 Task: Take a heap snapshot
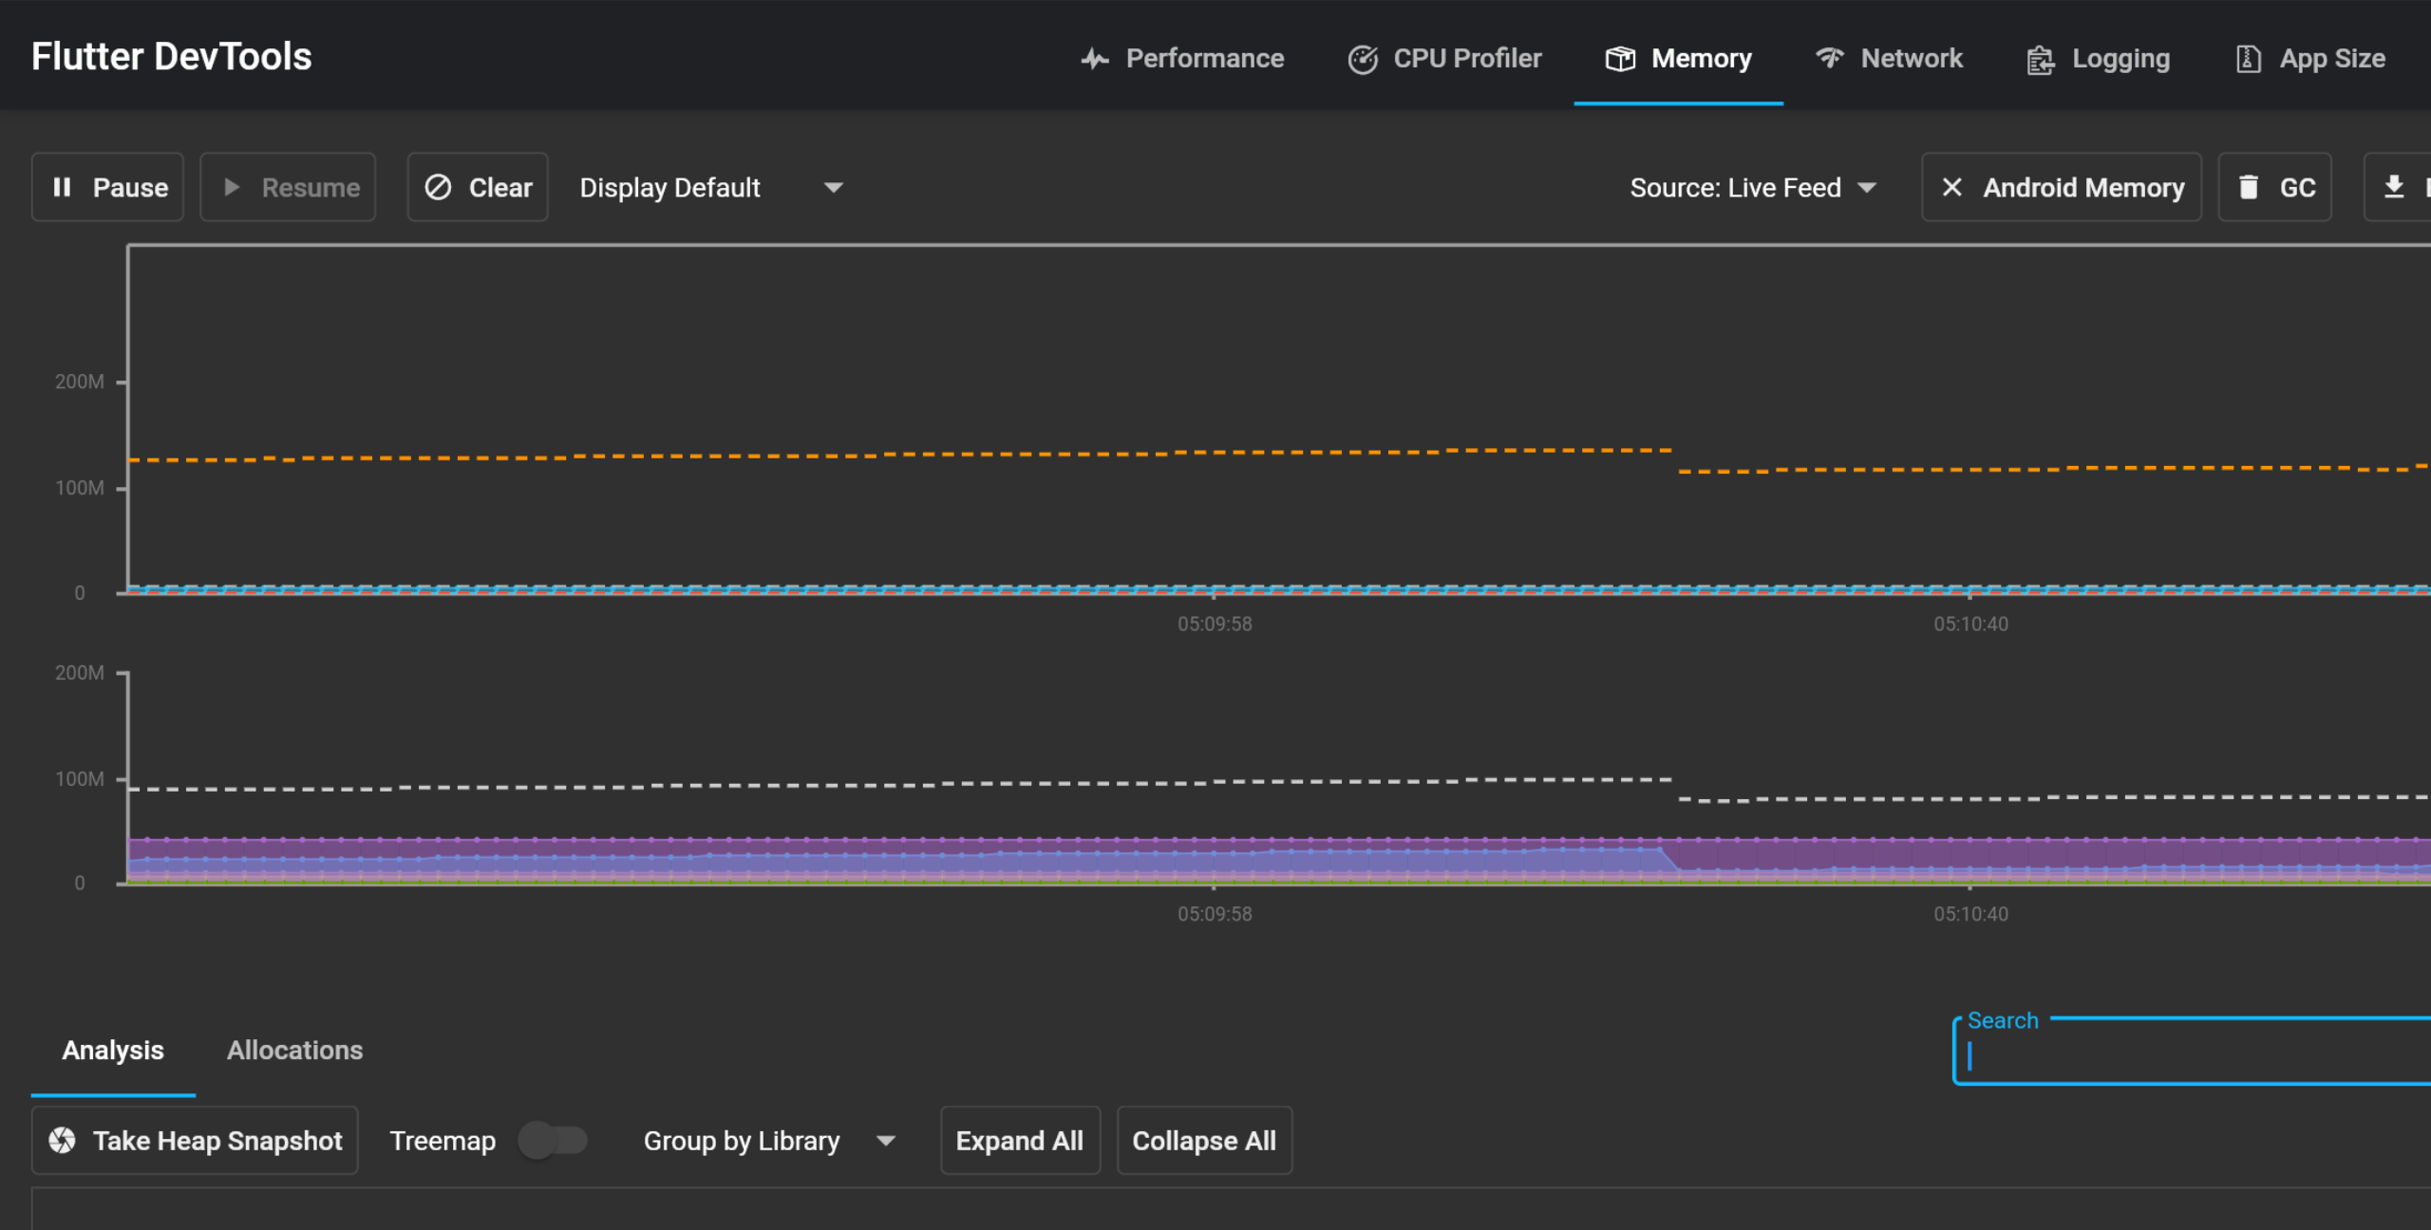pos(195,1140)
